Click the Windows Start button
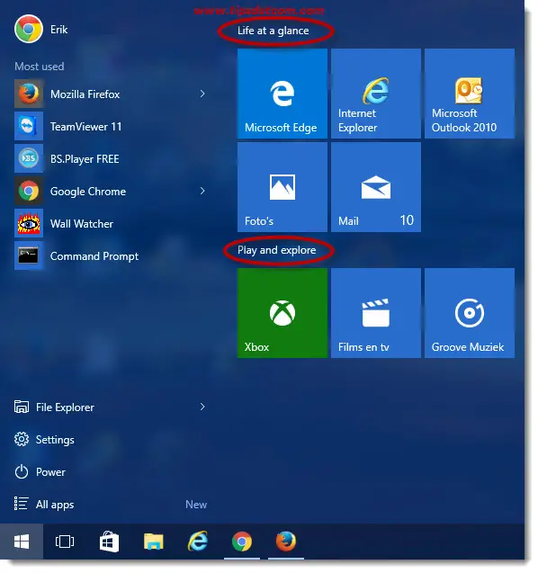Image resolution: width=538 pixels, height=573 pixels. (22, 542)
